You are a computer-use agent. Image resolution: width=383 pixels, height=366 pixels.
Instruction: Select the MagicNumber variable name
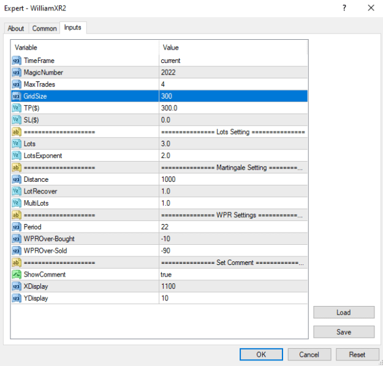[44, 72]
